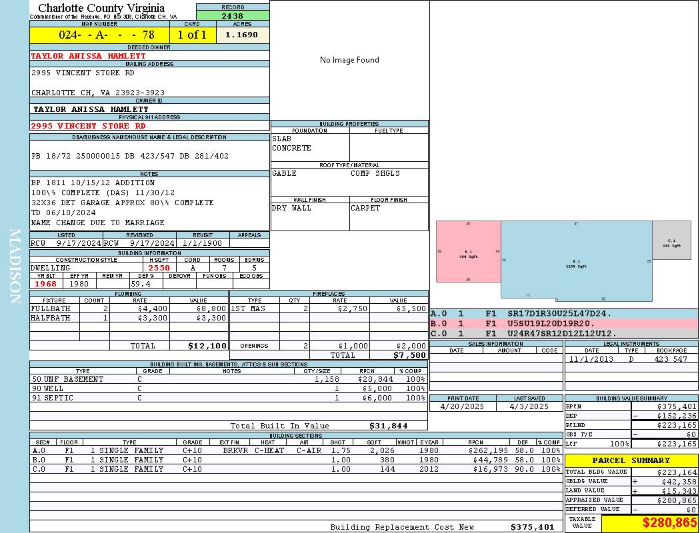Click the DEP % value 59.4
Screen dimensions: 700x533
[x=141, y=284]
